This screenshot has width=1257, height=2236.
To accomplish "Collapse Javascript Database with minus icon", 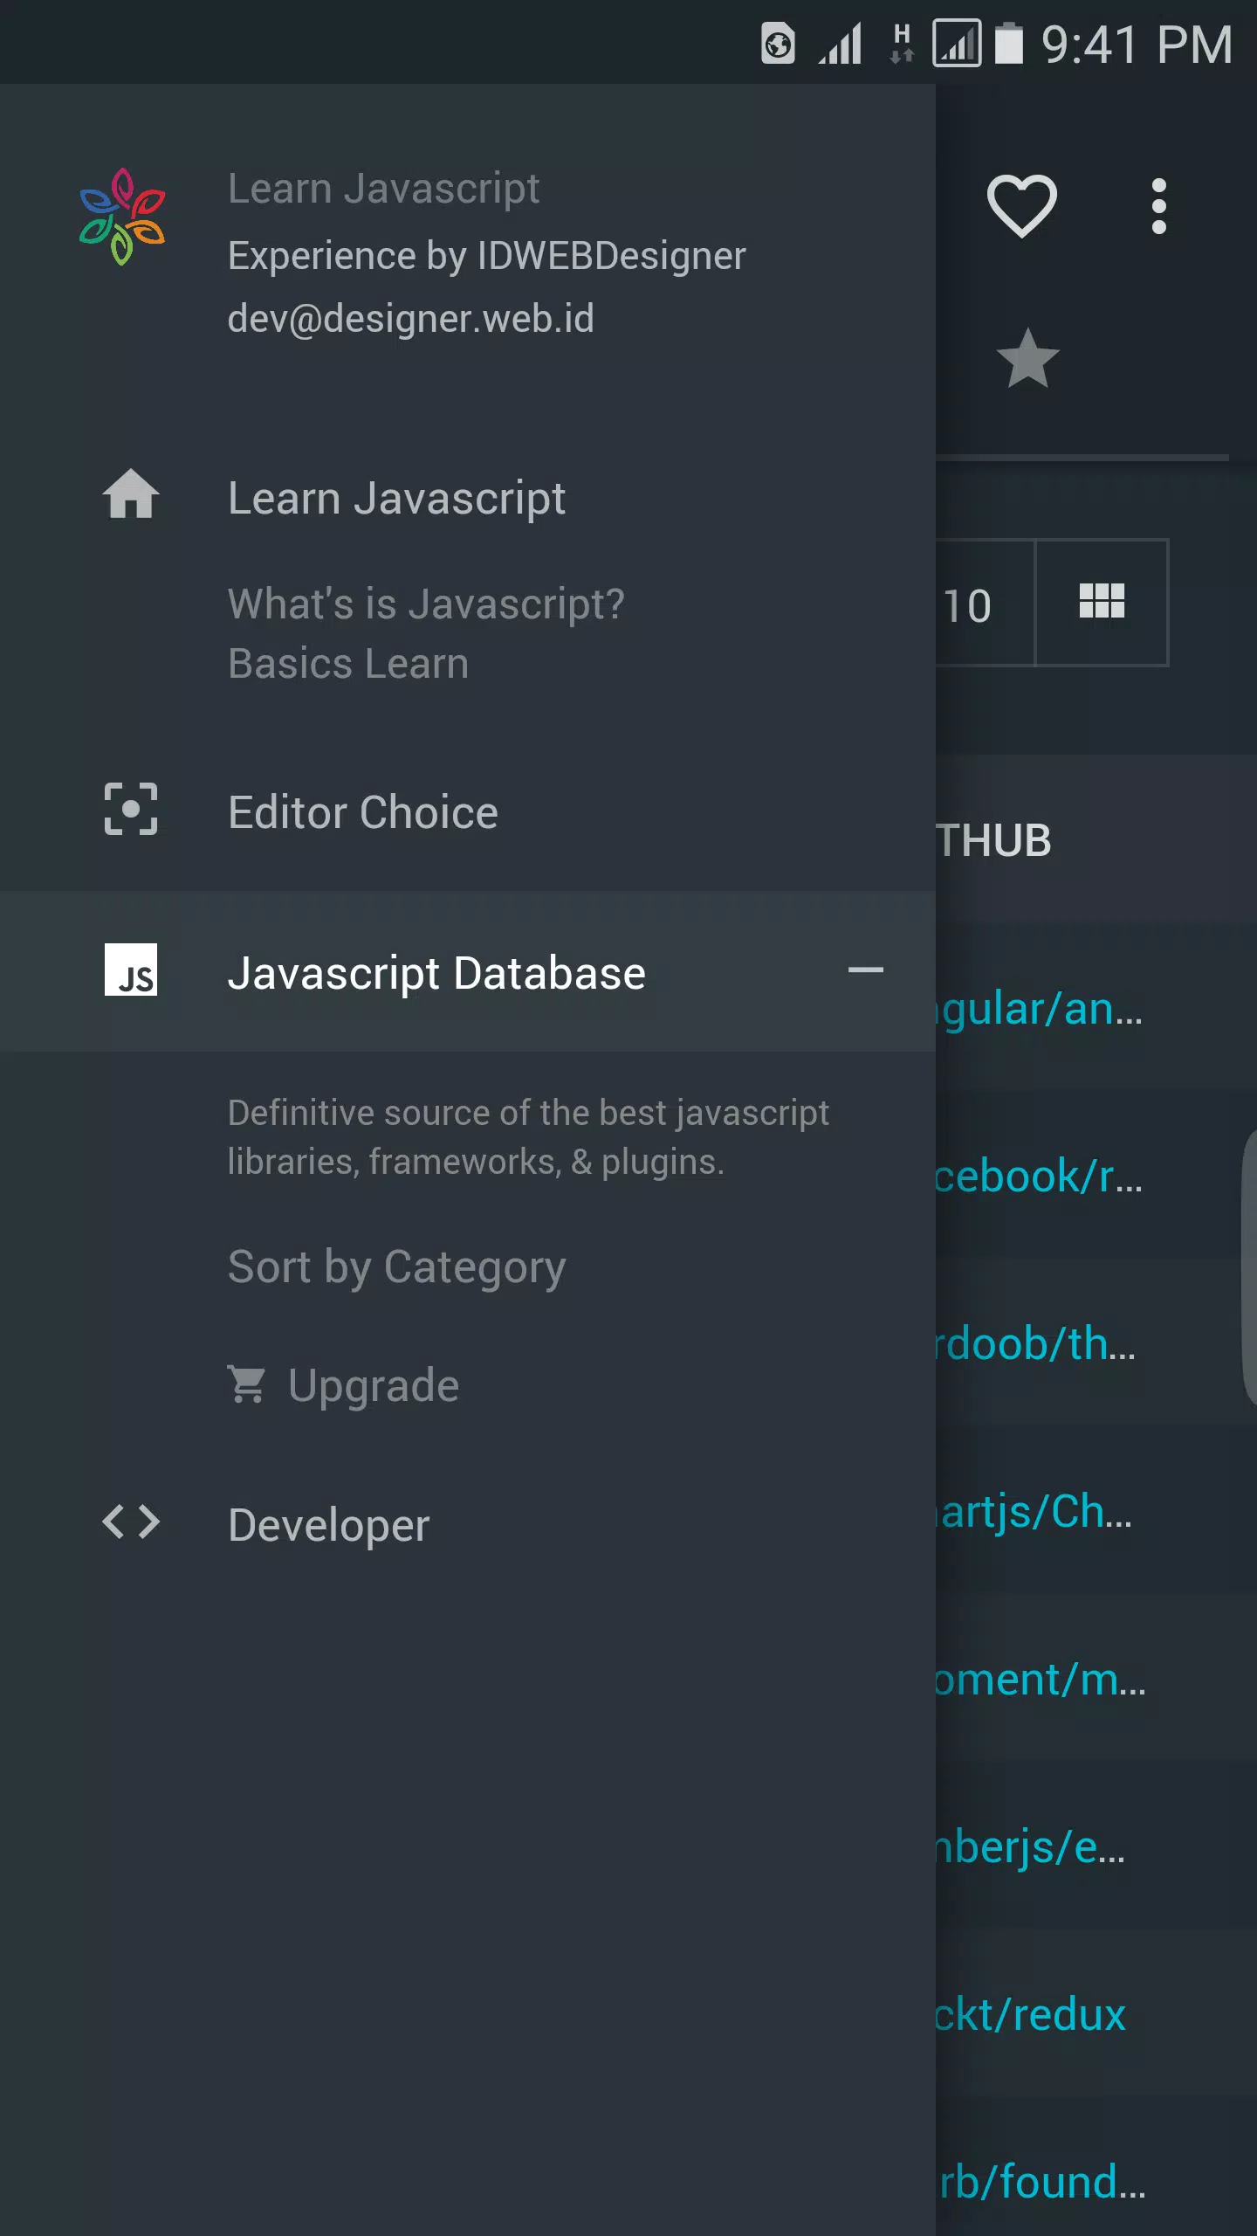I will 865,970.
